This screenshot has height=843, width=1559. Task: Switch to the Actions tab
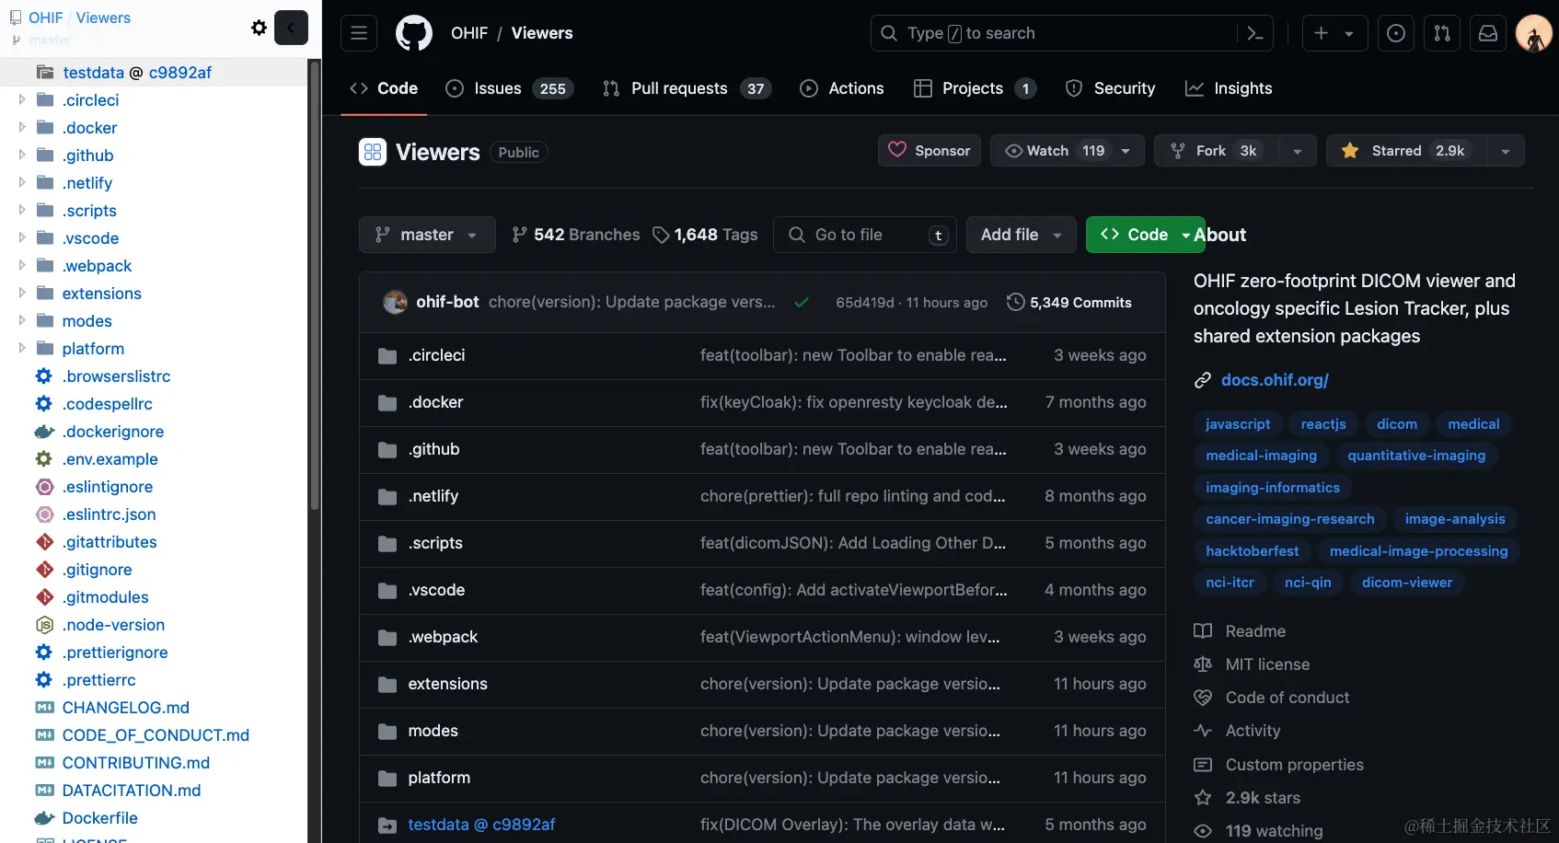tap(842, 88)
